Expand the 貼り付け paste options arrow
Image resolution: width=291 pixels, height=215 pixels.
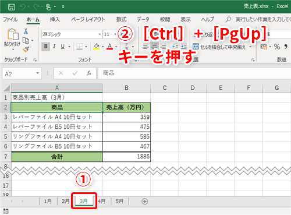coord(13,50)
